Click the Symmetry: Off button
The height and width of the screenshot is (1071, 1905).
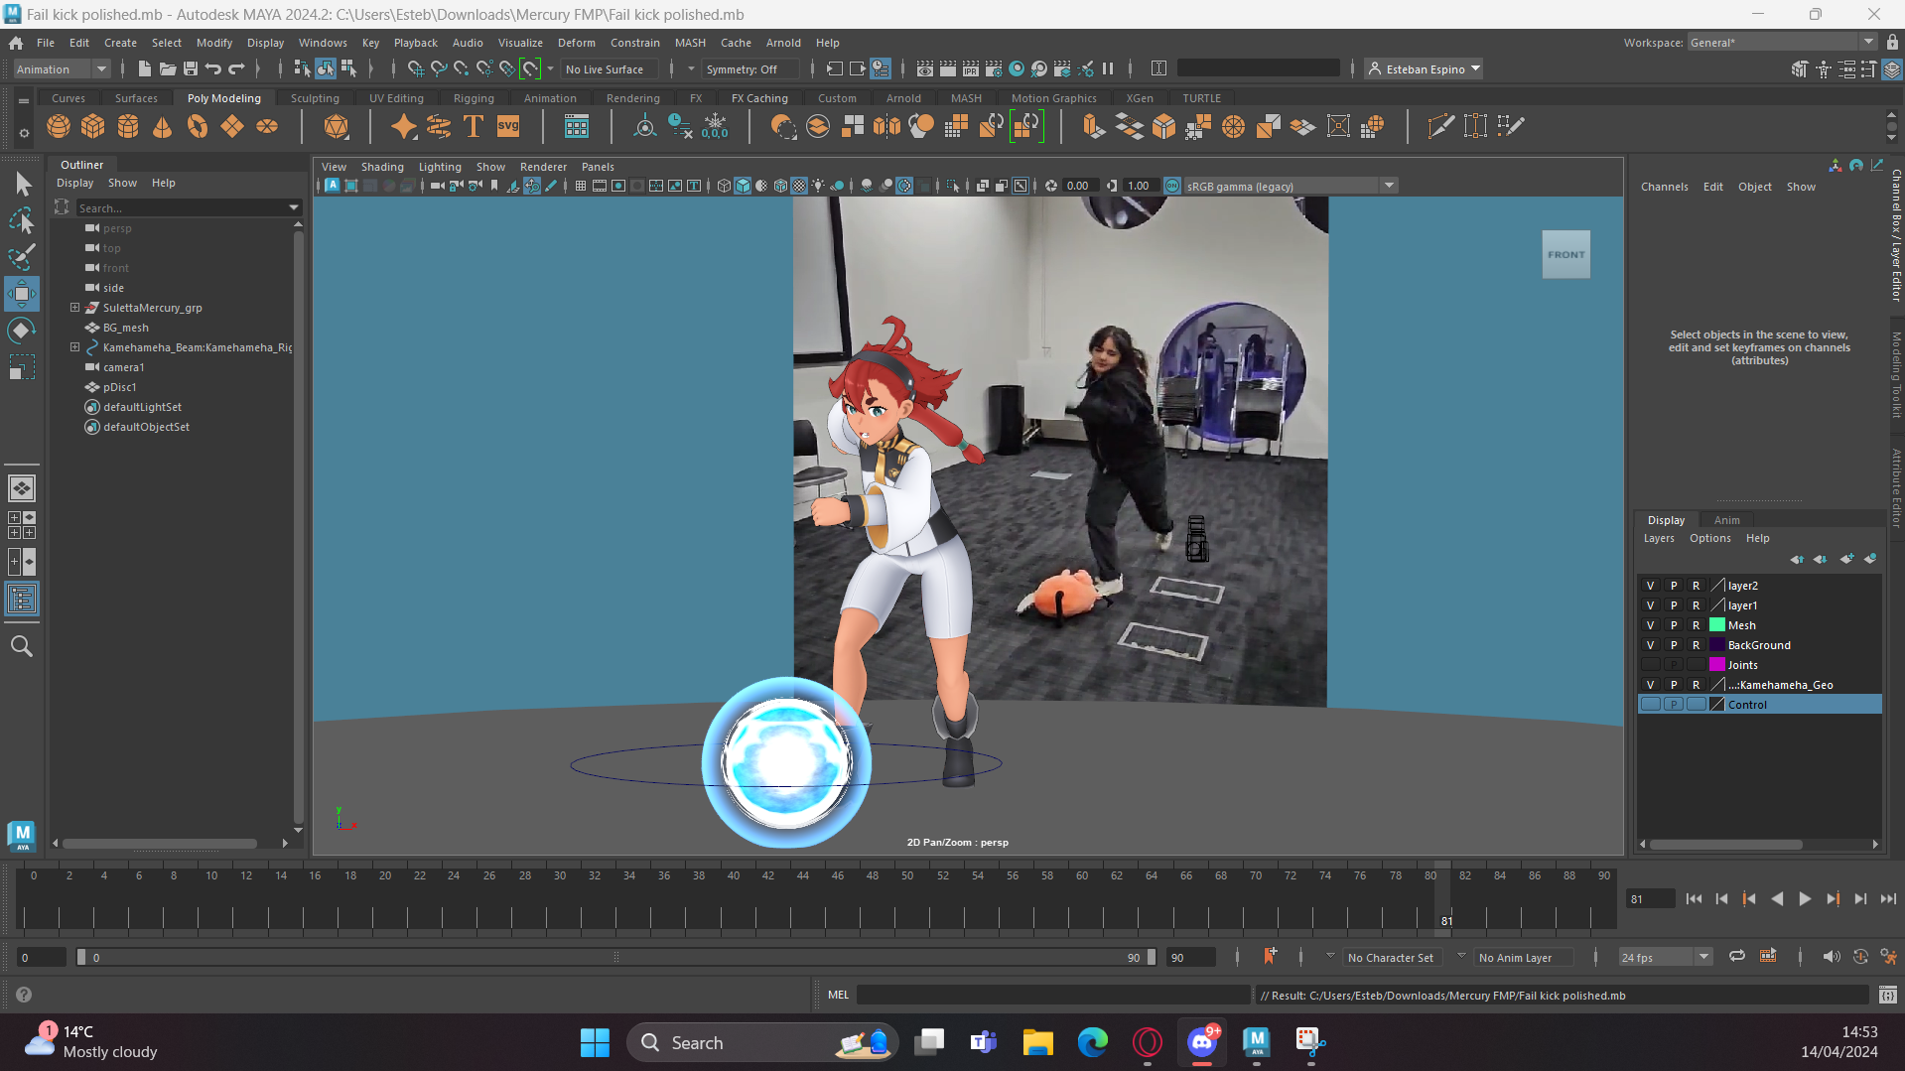(749, 68)
